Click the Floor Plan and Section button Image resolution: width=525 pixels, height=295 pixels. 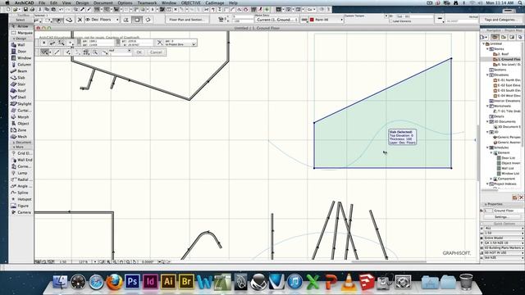pos(186,20)
